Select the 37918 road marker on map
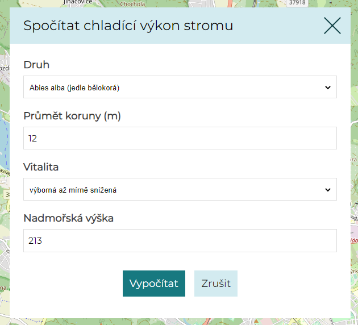Viewport: 358px width, 325px height. [297, 3]
